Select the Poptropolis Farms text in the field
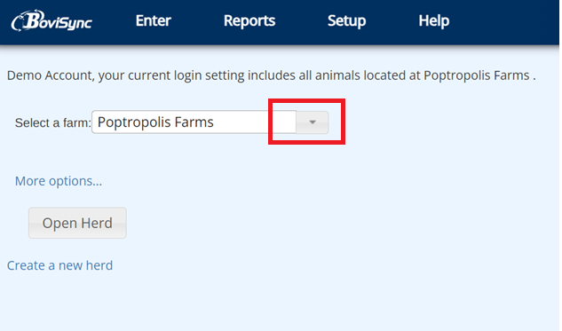 (155, 122)
